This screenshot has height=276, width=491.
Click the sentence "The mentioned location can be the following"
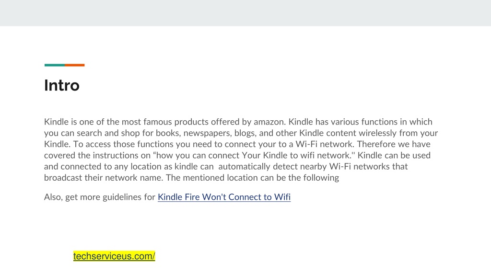click(252, 178)
